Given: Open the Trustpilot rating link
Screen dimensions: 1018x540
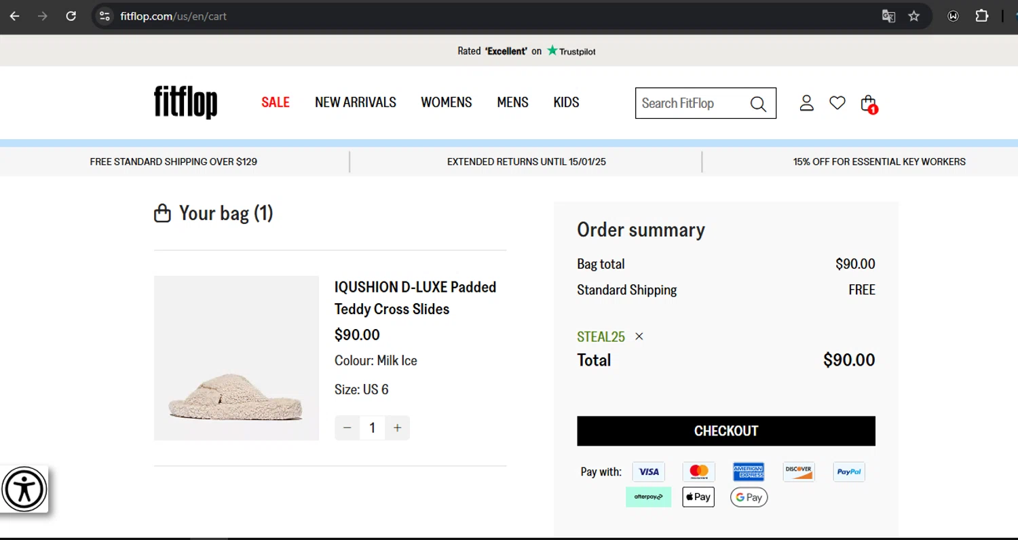Looking at the screenshot, I should tap(527, 51).
